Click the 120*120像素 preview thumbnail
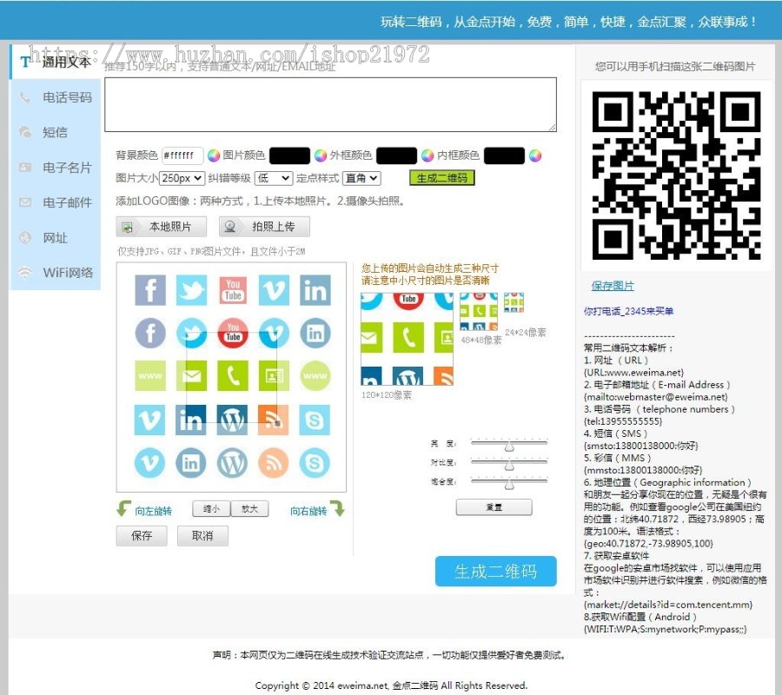782x695 pixels. click(x=407, y=339)
